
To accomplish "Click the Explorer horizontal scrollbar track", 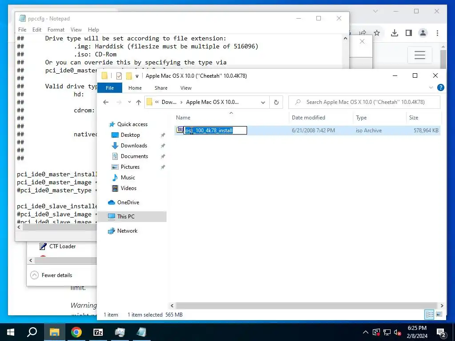I will [307, 305].
